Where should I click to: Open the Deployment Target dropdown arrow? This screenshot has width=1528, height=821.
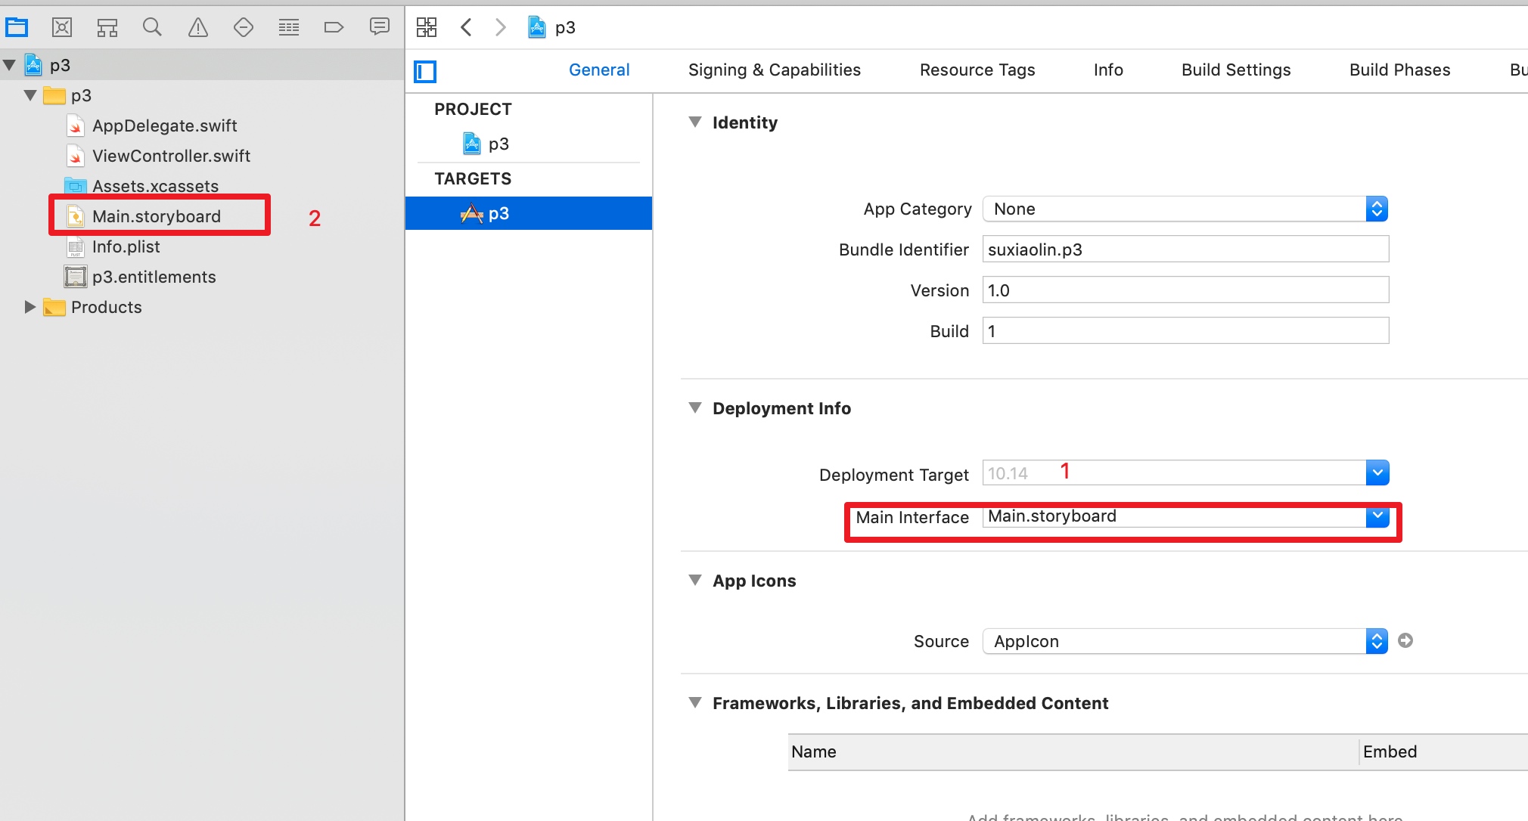pyautogui.click(x=1377, y=473)
